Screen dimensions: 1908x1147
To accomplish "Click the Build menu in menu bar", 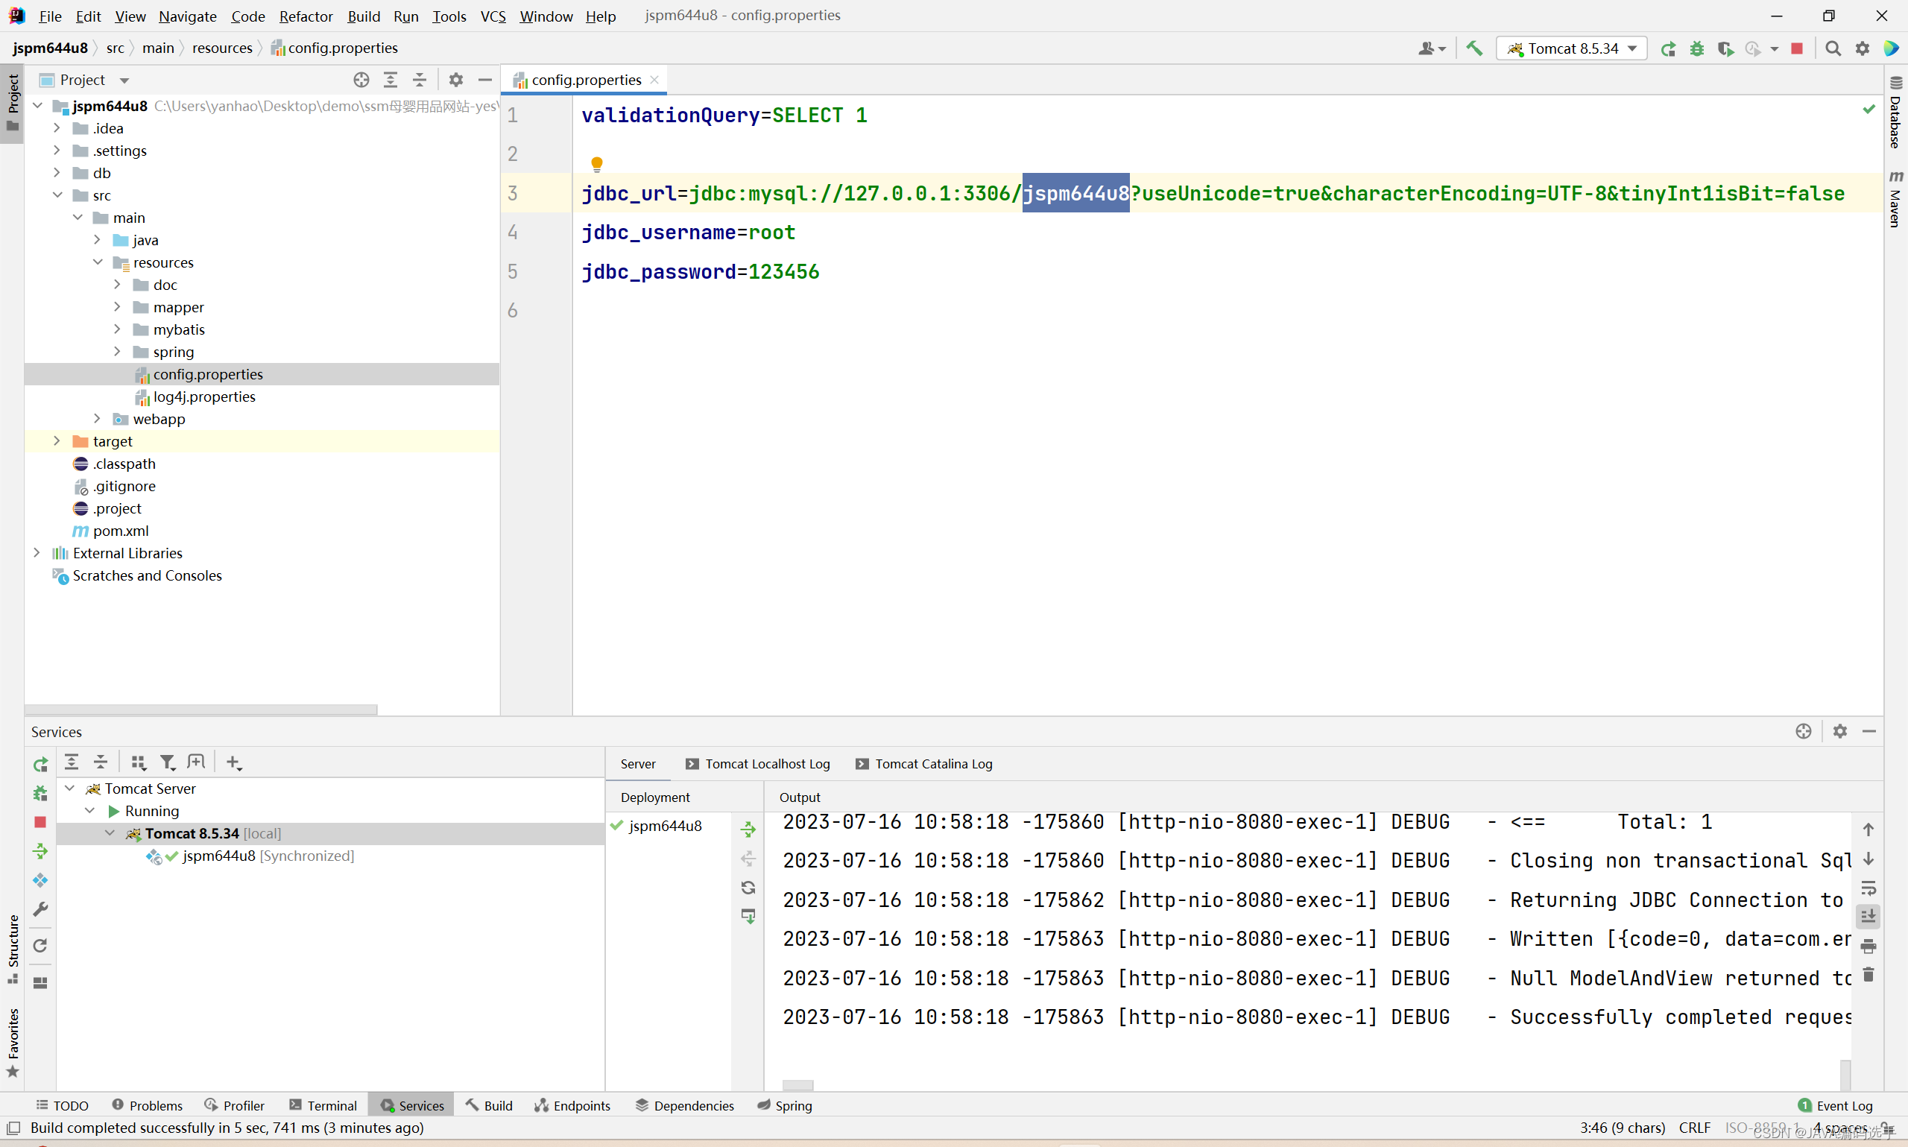I will (360, 15).
